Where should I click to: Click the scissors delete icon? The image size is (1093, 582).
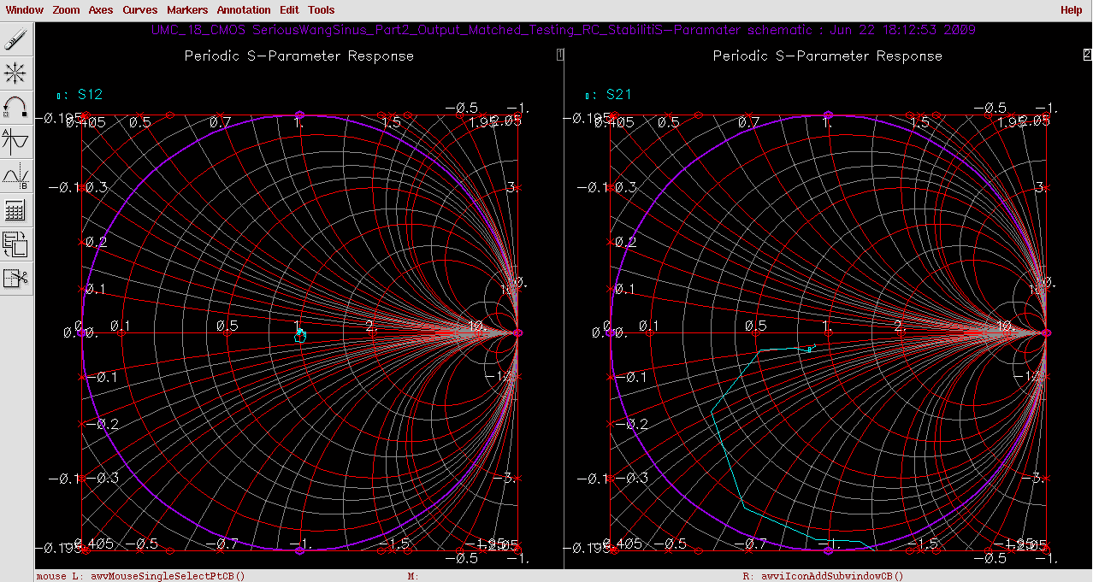point(15,279)
